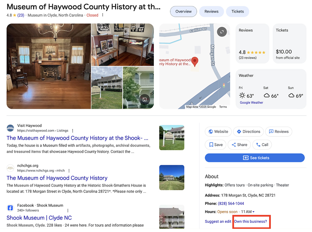Click the Share button

(x=239, y=145)
